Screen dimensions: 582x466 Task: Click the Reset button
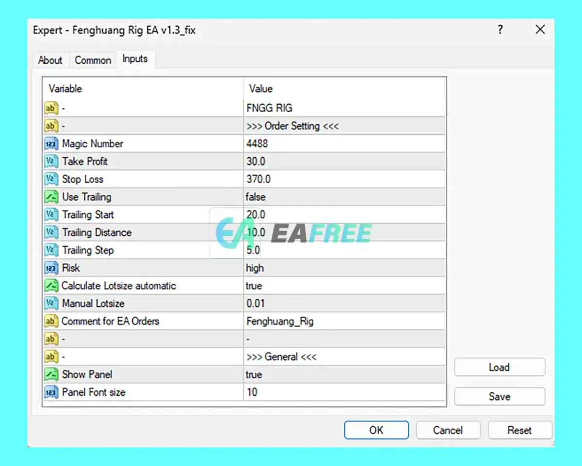pyautogui.click(x=520, y=430)
